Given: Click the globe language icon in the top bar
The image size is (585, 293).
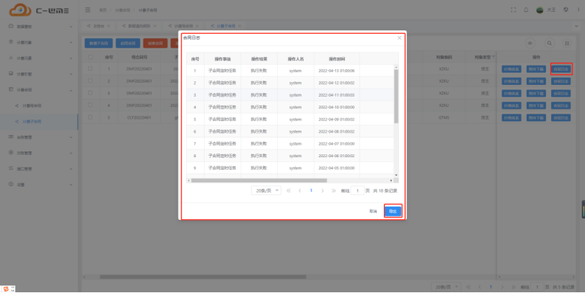Looking at the screenshot, I should coord(566,10).
